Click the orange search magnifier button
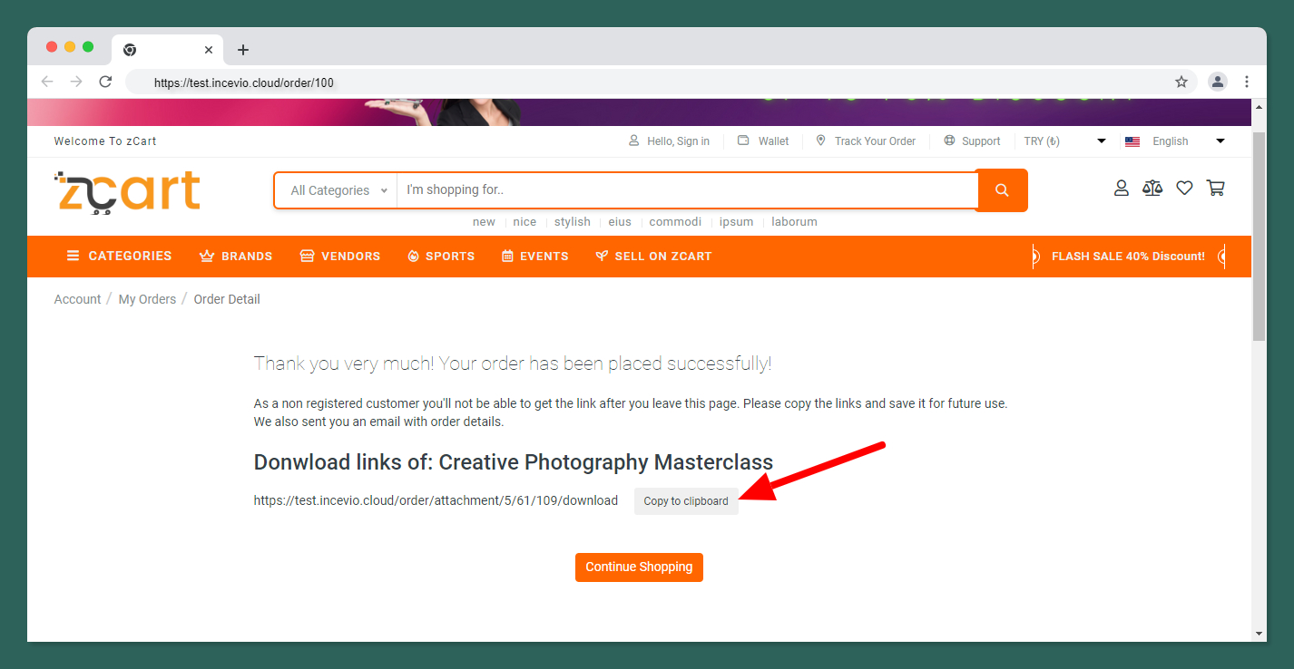 pyautogui.click(x=1002, y=190)
